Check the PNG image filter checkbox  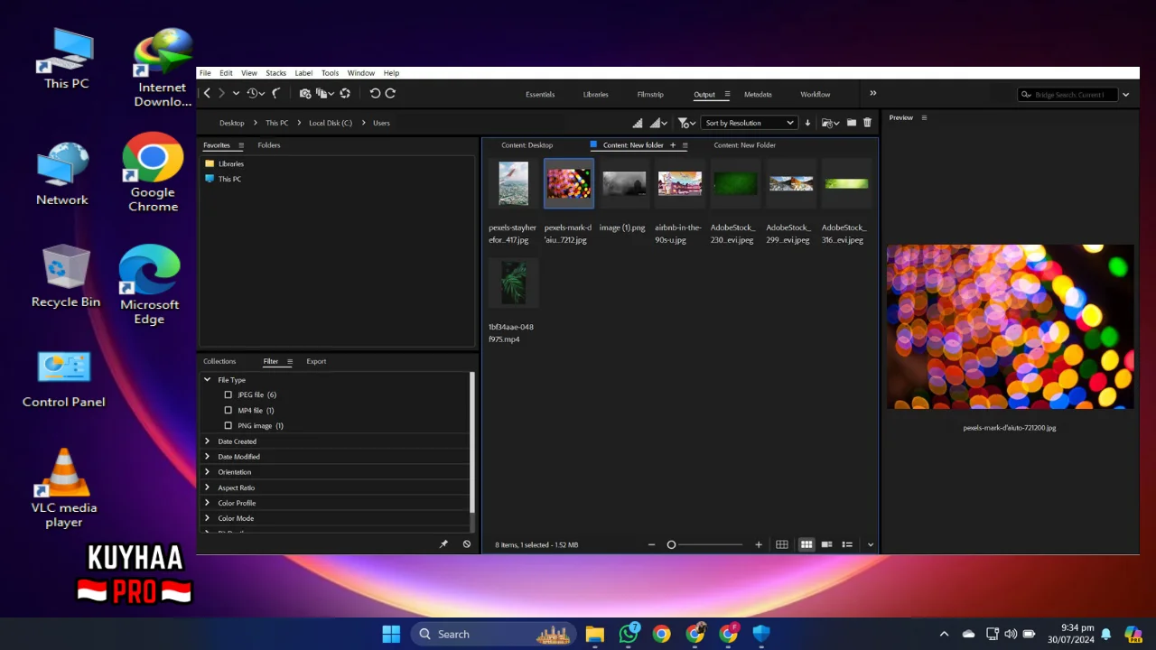tap(228, 425)
